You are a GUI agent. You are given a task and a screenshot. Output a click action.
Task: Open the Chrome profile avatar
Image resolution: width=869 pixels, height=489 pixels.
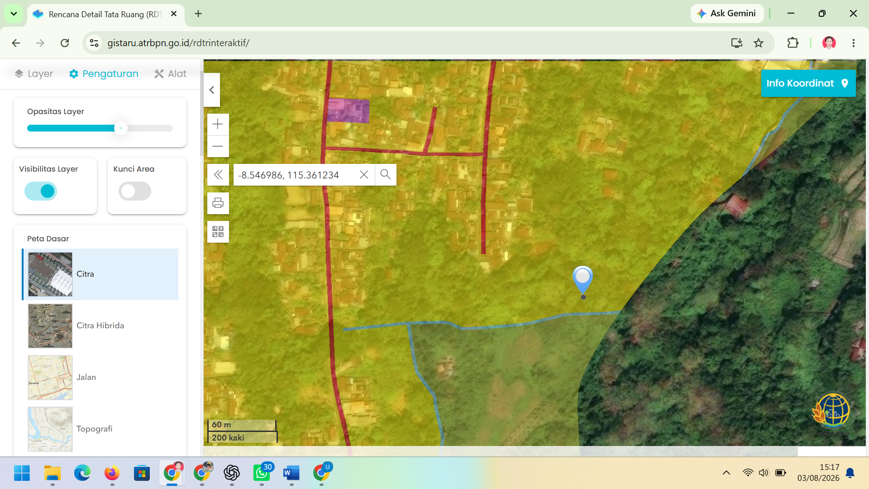coord(829,43)
